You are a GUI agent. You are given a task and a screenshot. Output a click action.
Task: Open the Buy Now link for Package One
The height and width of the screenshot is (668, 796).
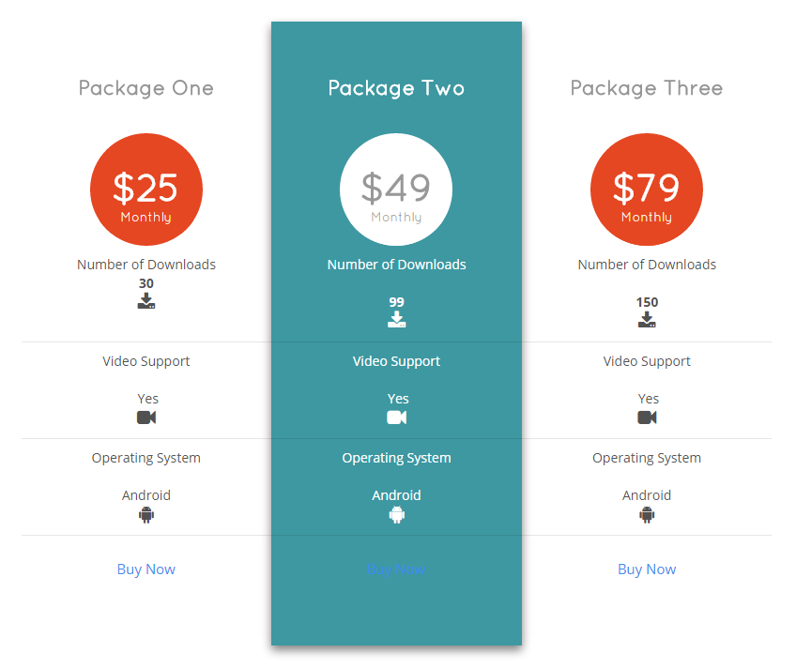pyautogui.click(x=146, y=569)
